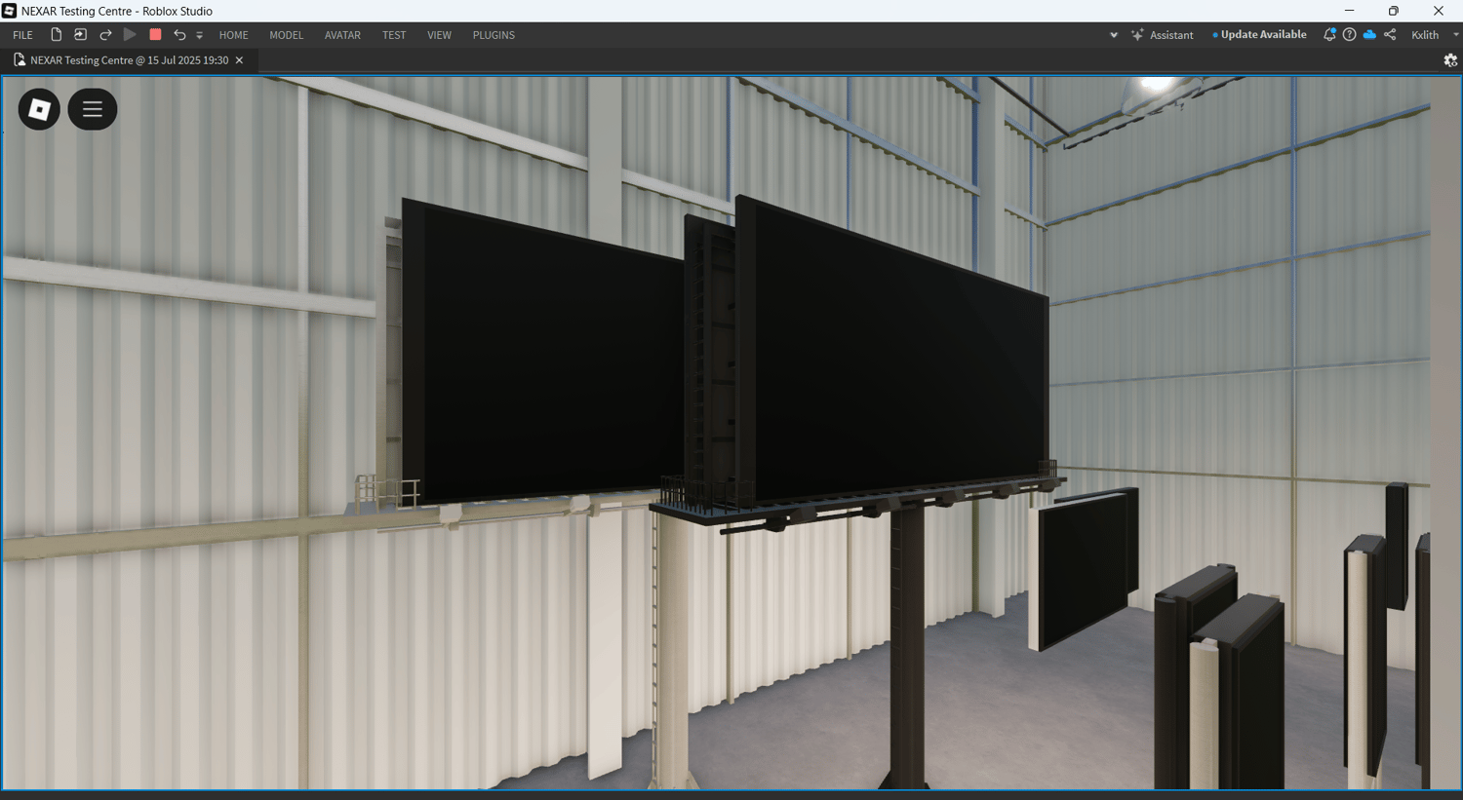Image resolution: width=1463 pixels, height=800 pixels.
Task: Minimize the Roblox Studio window
Action: coord(1349,11)
